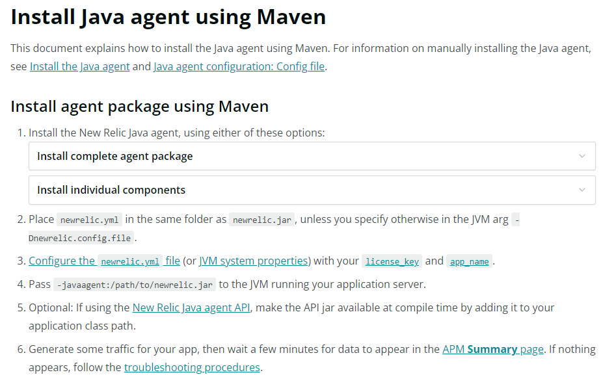Click the Install agent package using Maven subheading

[140, 106]
